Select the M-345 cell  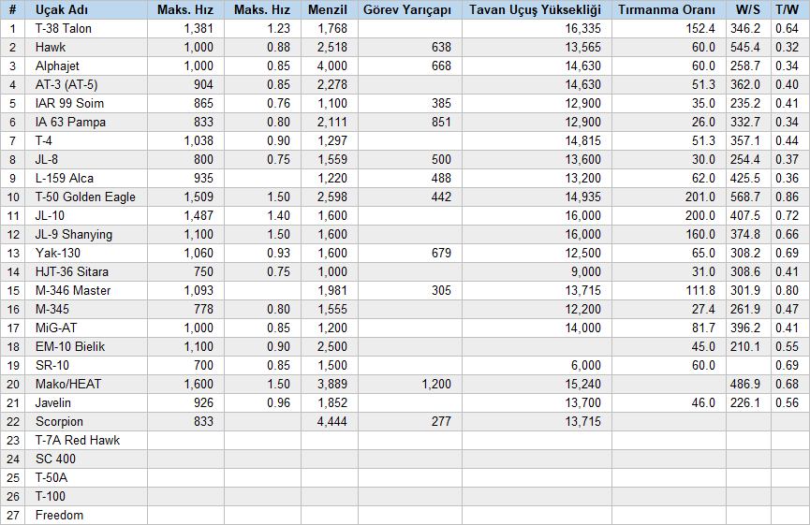click(86, 309)
